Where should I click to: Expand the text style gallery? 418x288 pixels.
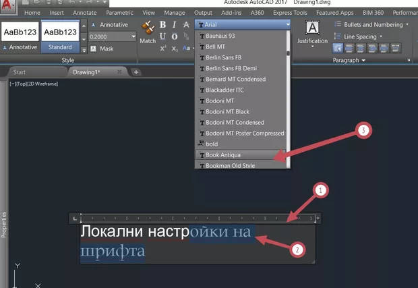click(x=84, y=50)
